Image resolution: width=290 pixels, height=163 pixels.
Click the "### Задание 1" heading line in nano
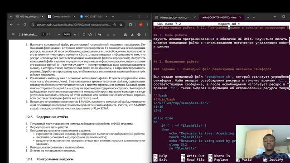pos(212,69)
